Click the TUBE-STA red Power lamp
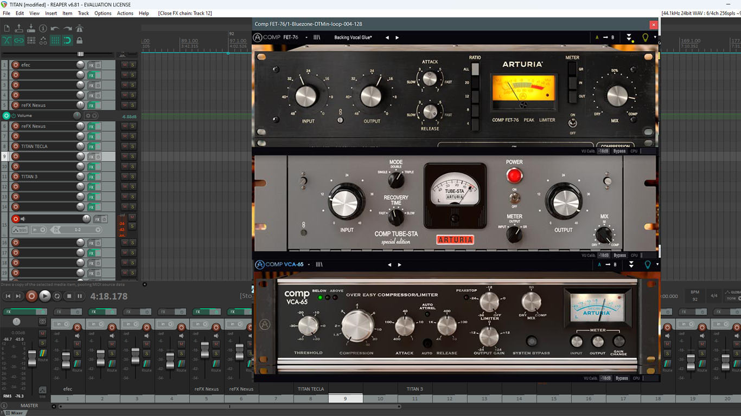Image resolution: width=741 pixels, height=416 pixels. (514, 175)
